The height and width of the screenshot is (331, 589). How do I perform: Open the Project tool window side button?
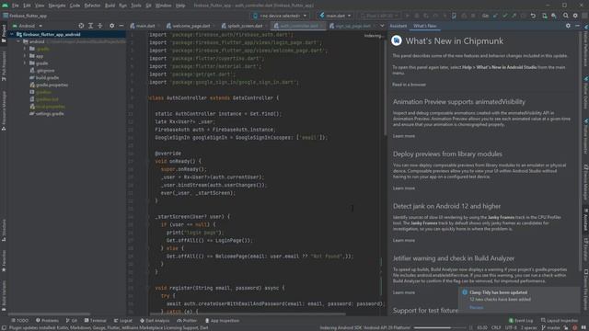tap(4, 34)
